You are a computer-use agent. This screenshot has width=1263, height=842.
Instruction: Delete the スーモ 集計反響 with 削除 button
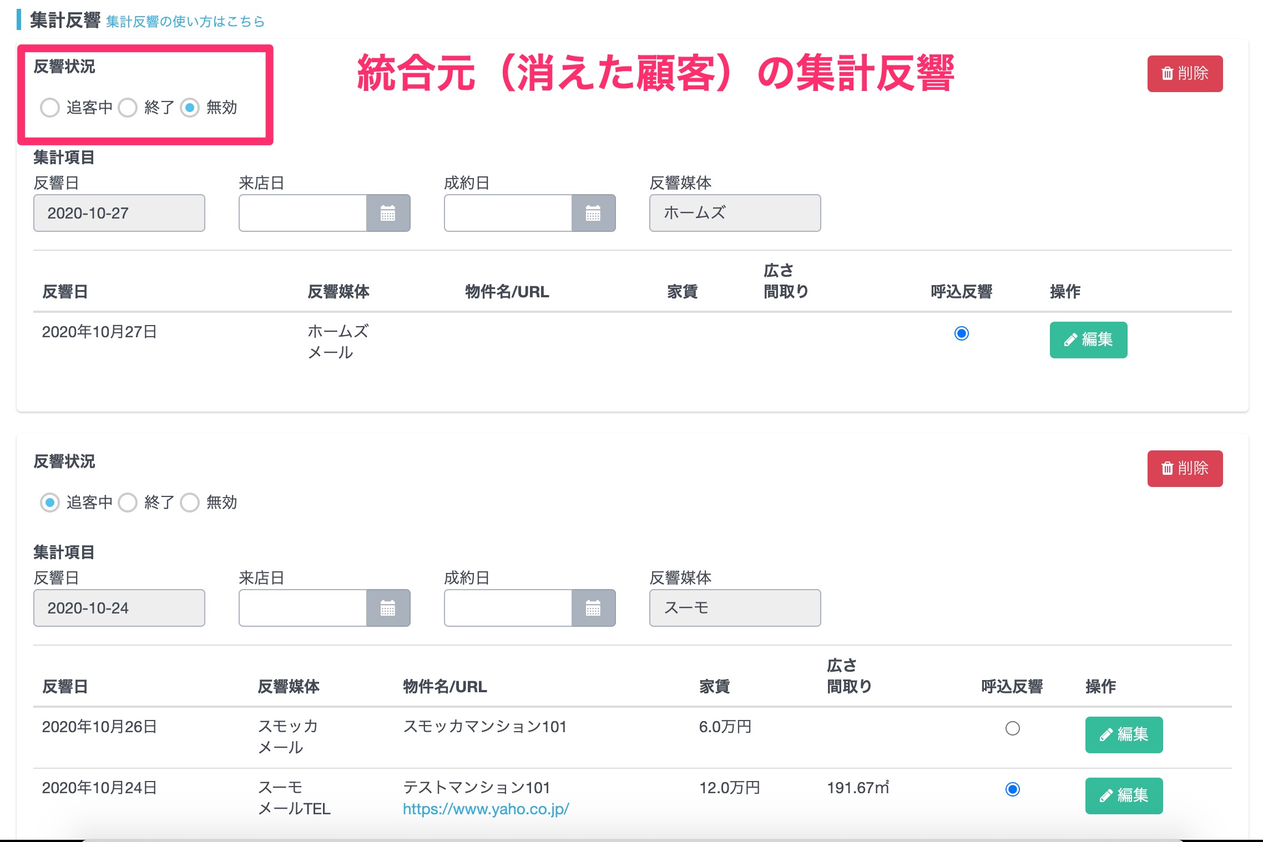click(1185, 468)
